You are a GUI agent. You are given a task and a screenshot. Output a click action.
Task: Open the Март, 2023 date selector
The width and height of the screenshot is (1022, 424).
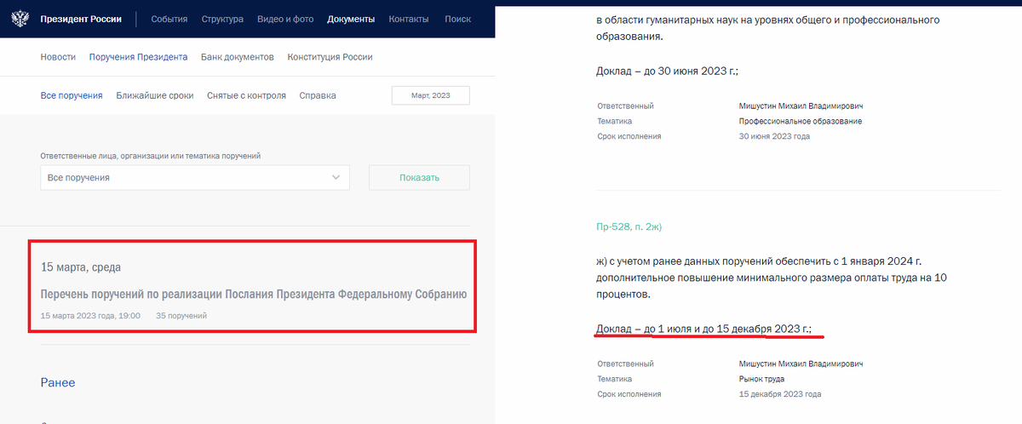pos(430,95)
